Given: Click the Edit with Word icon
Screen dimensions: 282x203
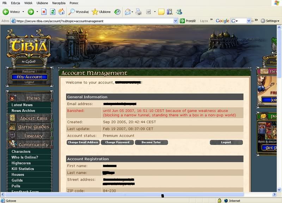Looking at the screenshot, I should coord(148,12).
